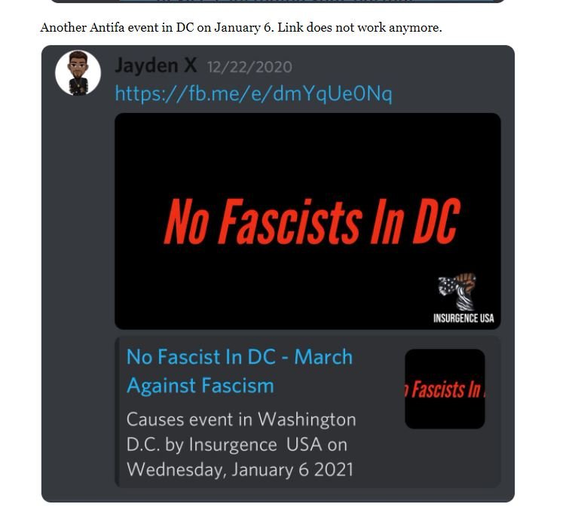
Task: Click the Causes event in Washington line
Action: coord(240,419)
